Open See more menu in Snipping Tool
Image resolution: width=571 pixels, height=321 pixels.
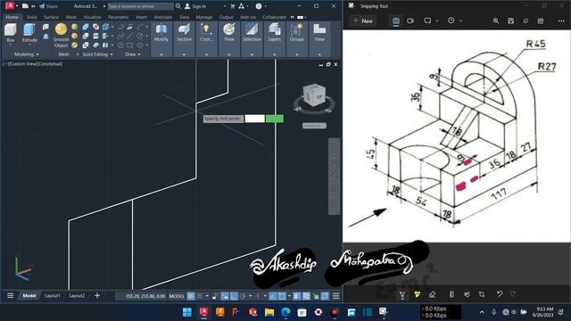tap(561, 21)
